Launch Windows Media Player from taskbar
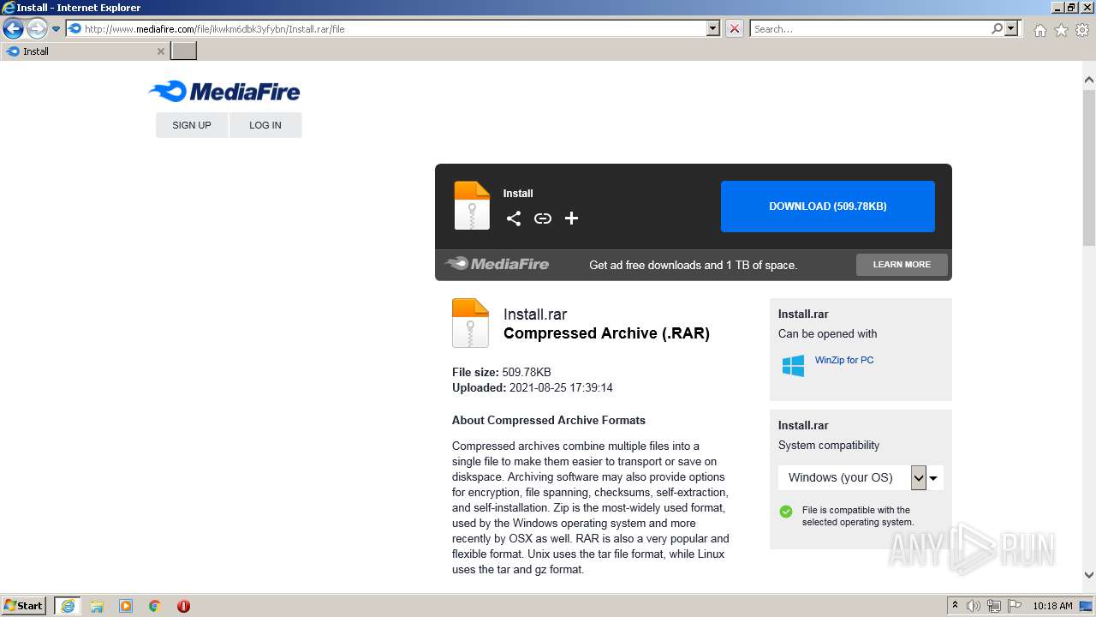1096x617 pixels. (126, 606)
